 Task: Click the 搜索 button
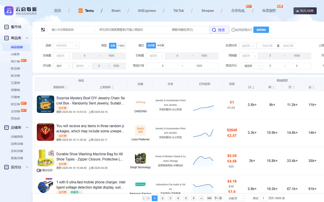click(x=219, y=30)
